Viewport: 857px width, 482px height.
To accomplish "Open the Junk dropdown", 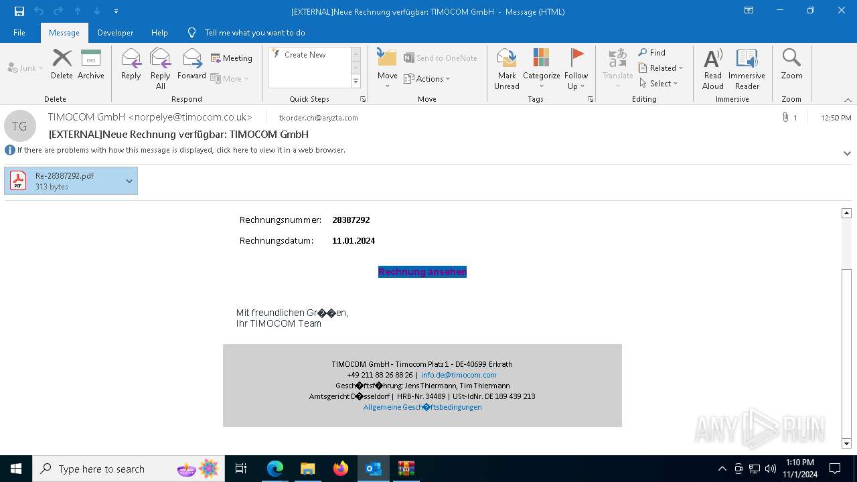I will [x=25, y=68].
